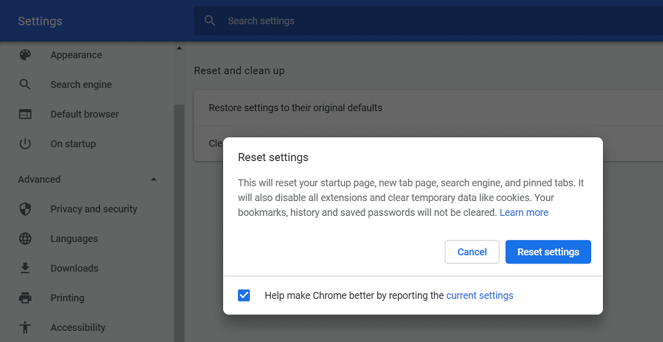
Task: Confirm with the blue Reset settings button
Action: coord(548,252)
